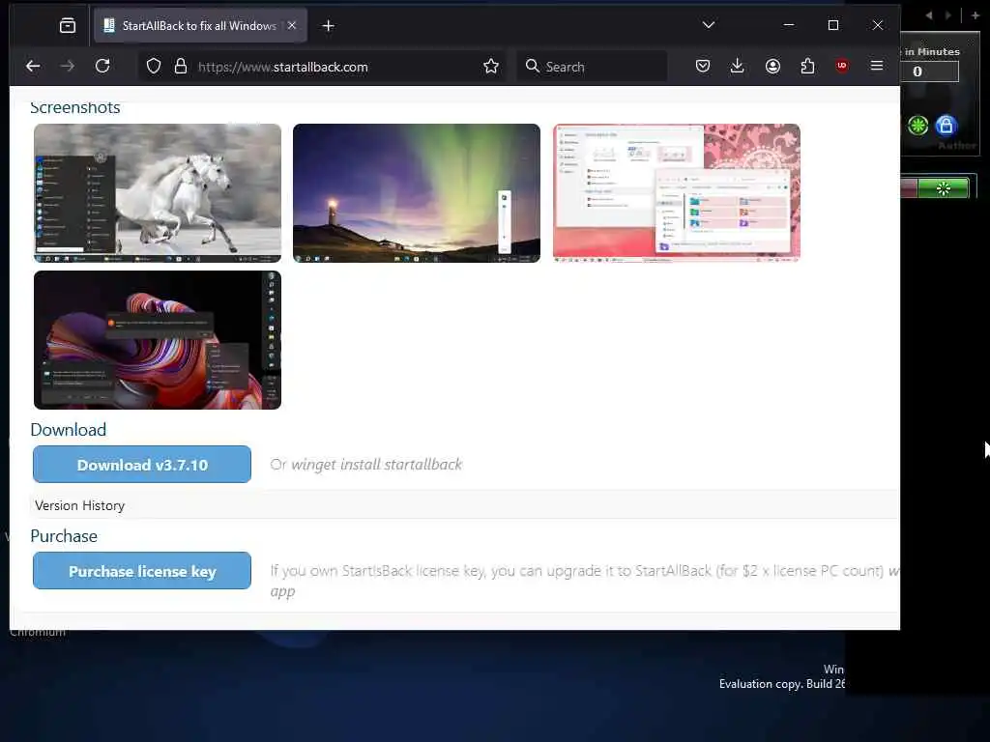Viewport: 990px width, 742px height.
Task: Click the Download v3.7.10 button
Action: coord(142,465)
